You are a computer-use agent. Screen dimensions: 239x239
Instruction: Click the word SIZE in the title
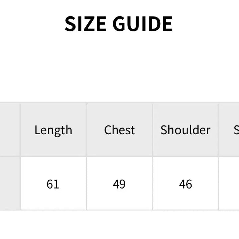click(x=85, y=24)
